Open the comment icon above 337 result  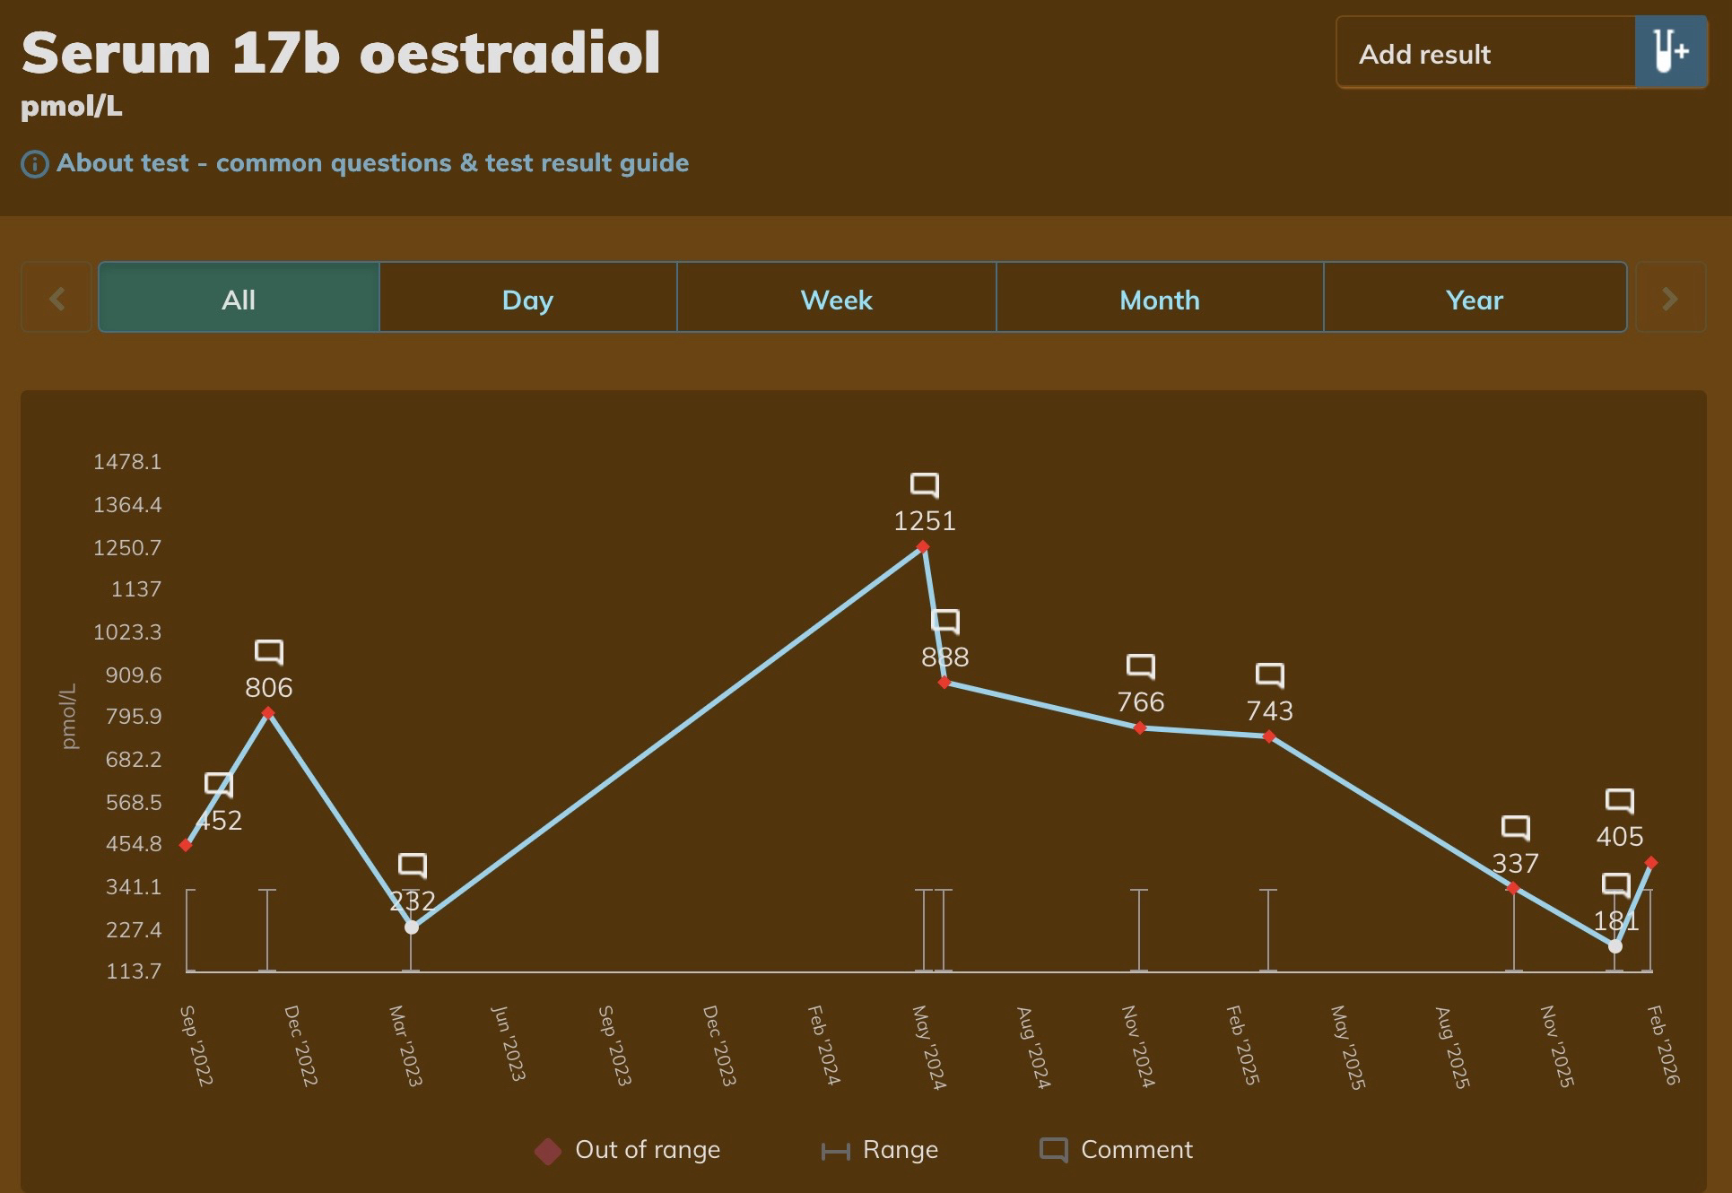1516,828
